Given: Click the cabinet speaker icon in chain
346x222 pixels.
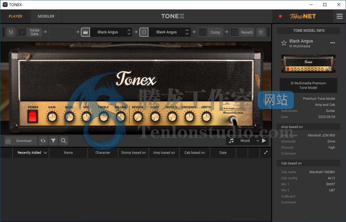Looking at the screenshot, I should coord(144,32).
